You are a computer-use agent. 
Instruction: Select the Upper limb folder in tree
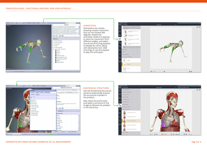tap(34, 109)
